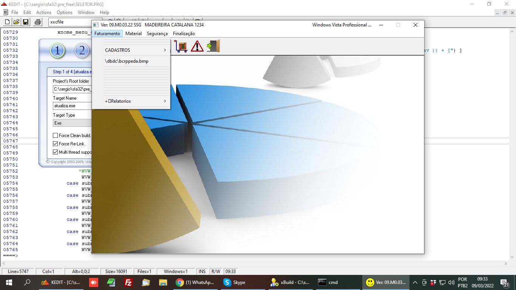The image size is (516, 290).
Task: Toggle the Multi thread support checkbox
Action: (56, 152)
